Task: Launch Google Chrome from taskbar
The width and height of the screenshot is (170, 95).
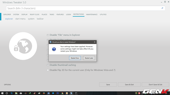Action: point(62,93)
